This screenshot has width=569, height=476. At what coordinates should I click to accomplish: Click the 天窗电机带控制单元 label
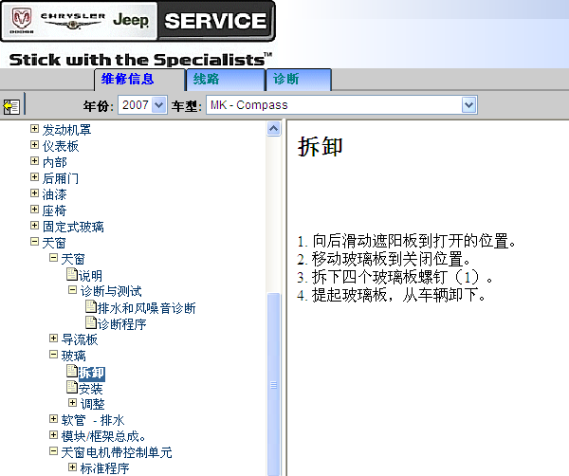117,452
